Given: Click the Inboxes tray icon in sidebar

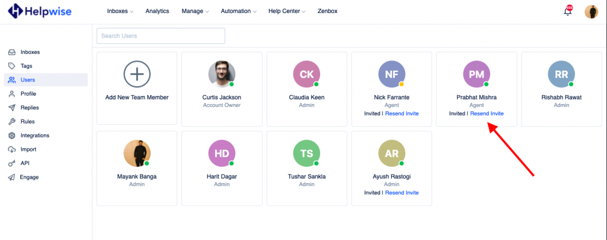Looking at the screenshot, I should pyautogui.click(x=11, y=52).
